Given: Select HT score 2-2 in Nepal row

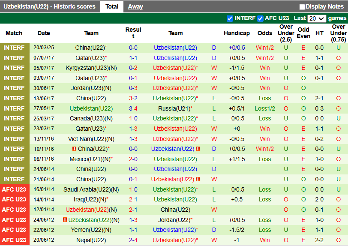Looking at the screenshot, I should tap(319, 240).
